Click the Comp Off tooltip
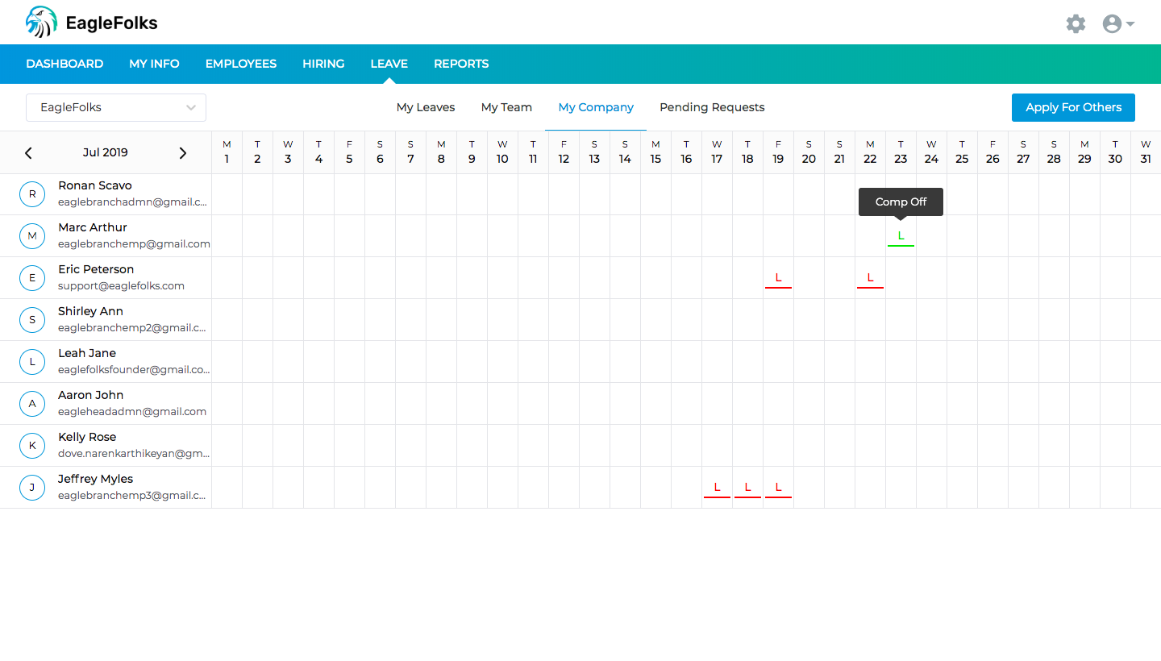Screen dimensions: 1161x661 coord(901,202)
